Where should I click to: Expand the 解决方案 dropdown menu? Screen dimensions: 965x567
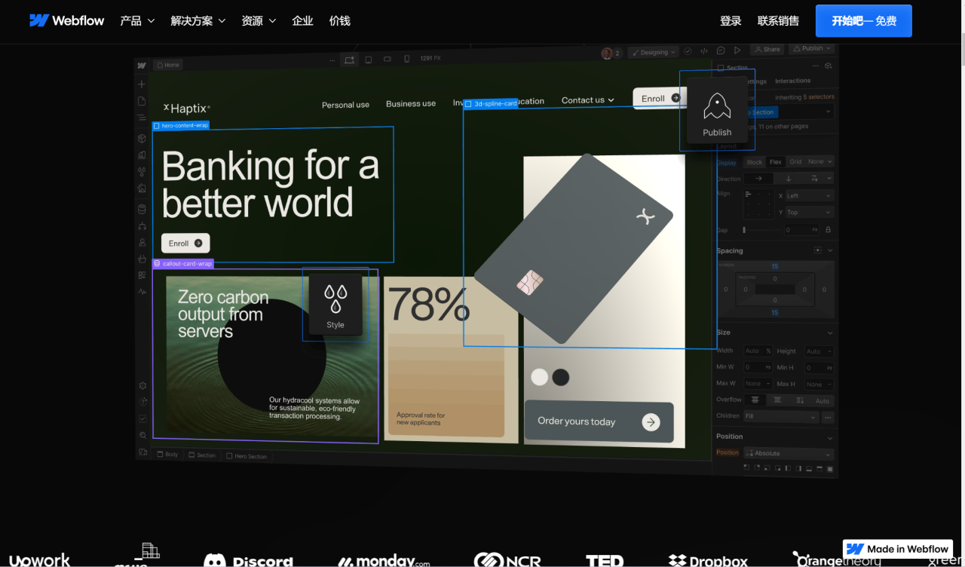click(198, 20)
